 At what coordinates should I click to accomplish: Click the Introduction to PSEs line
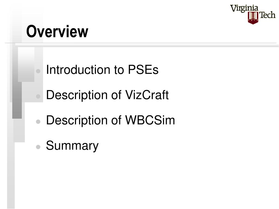102,69
